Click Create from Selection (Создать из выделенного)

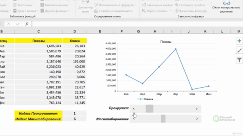[x=114, y=11]
